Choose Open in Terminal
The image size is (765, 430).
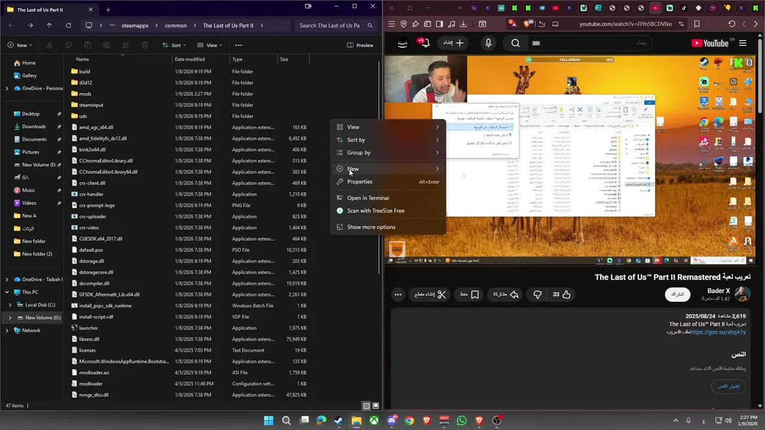coord(388,198)
